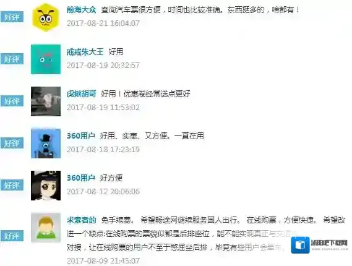Click the teal avatar of 戒戒朱大王
The height and width of the screenshot is (266, 352).
pyautogui.click(x=46, y=59)
